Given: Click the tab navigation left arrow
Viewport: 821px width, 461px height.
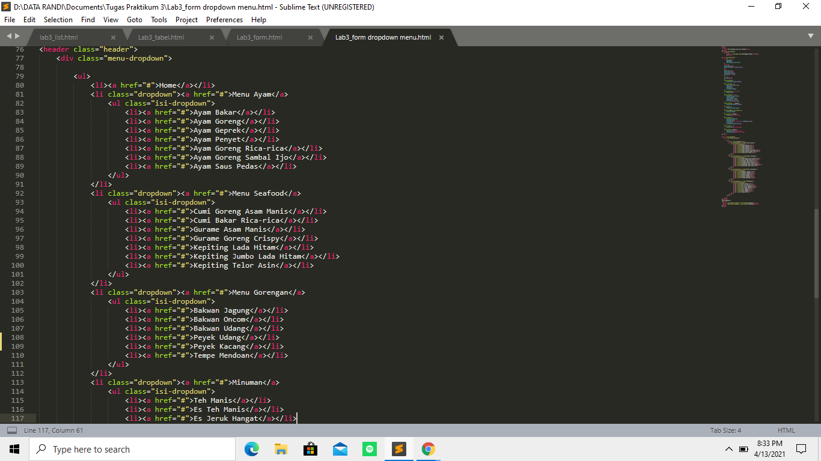Looking at the screenshot, I should coord(8,37).
